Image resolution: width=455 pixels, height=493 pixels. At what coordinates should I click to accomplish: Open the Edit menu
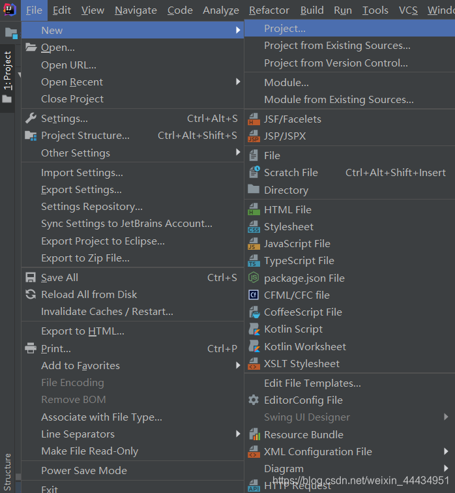coord(61,10)
